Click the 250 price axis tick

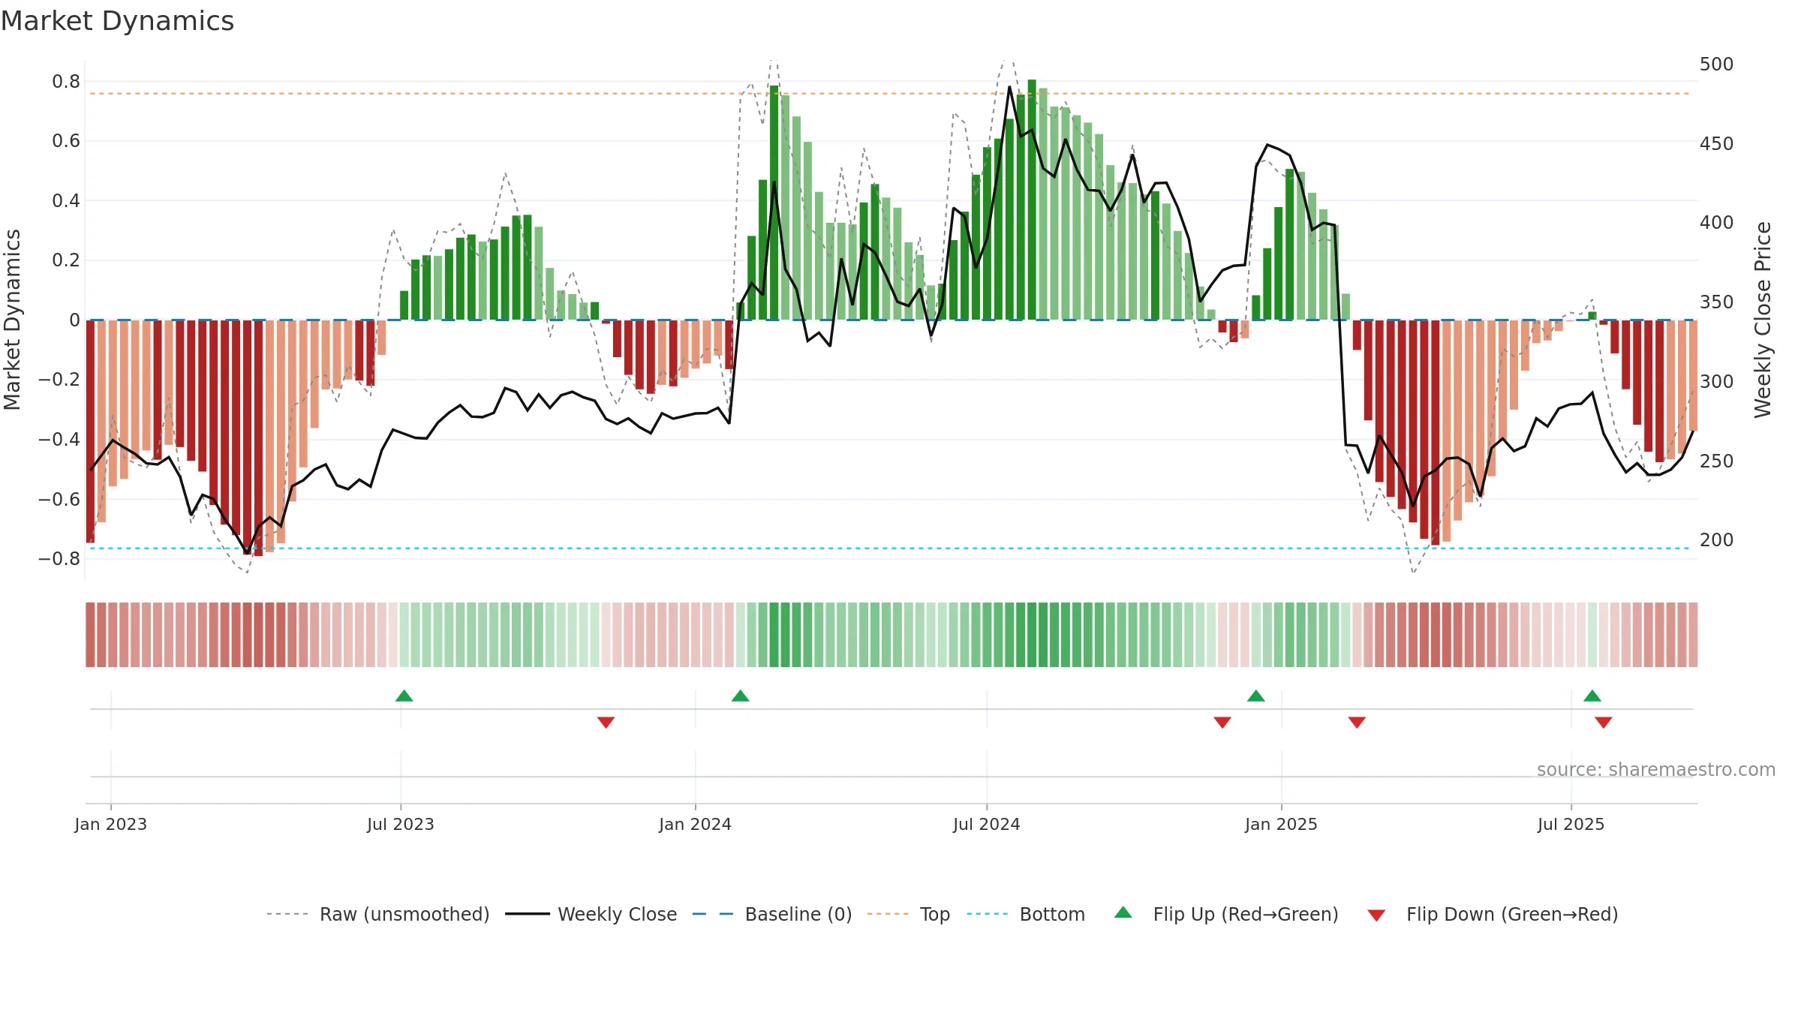(1717, 461)
